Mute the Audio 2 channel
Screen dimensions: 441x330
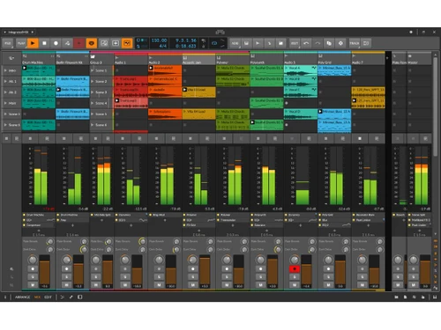pos(159,285)
